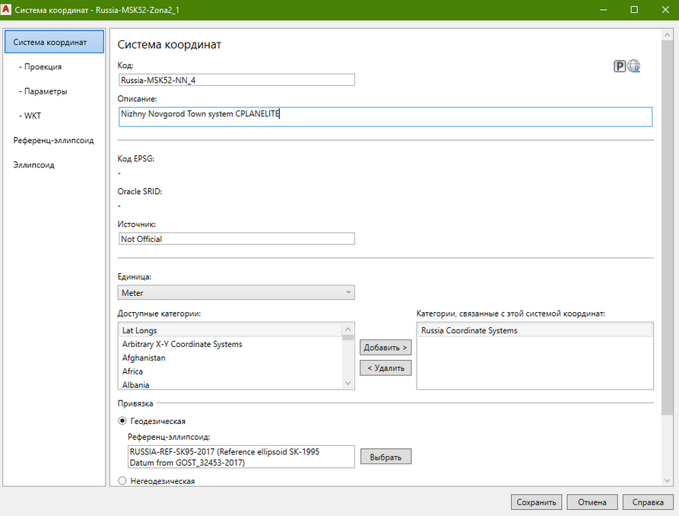This screenshot has width=679, height=516.
Task: Click the categories list scroll-up arrow
Action: tap(347, 329)
